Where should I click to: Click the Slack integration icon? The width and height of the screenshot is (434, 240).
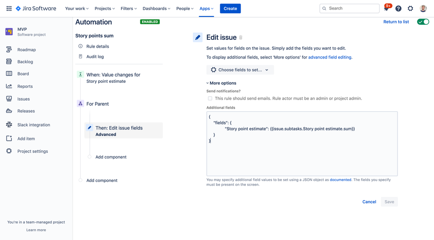tap(9, 125)
